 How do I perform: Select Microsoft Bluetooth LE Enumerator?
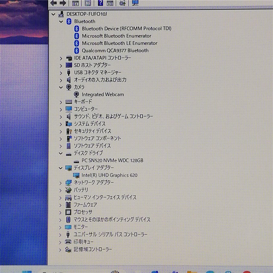(x=119, y=43)
